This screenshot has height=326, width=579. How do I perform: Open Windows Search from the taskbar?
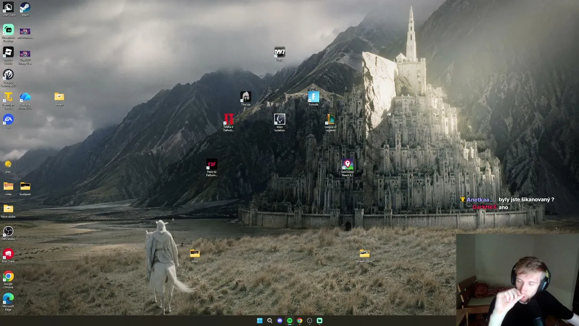[x=270, y=321]
